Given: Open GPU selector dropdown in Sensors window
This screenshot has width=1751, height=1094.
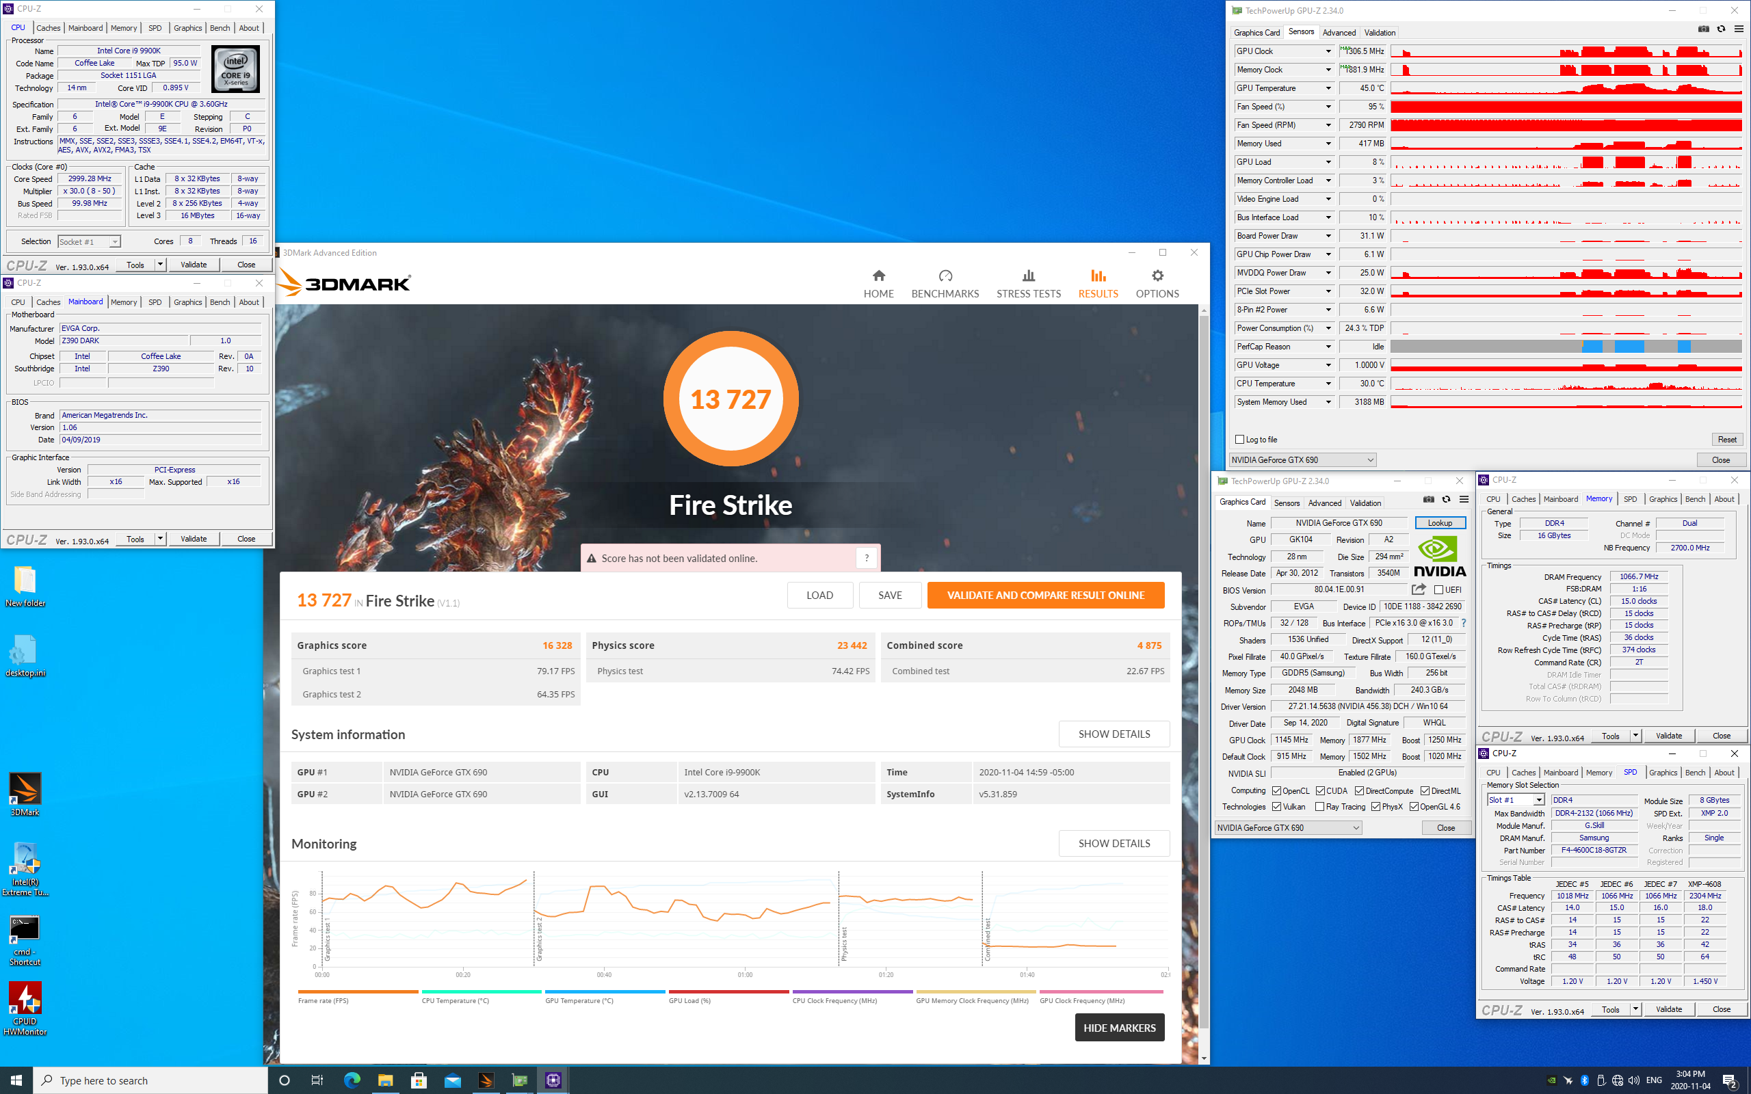Looking at the screenshot, I should (1302, 459).
